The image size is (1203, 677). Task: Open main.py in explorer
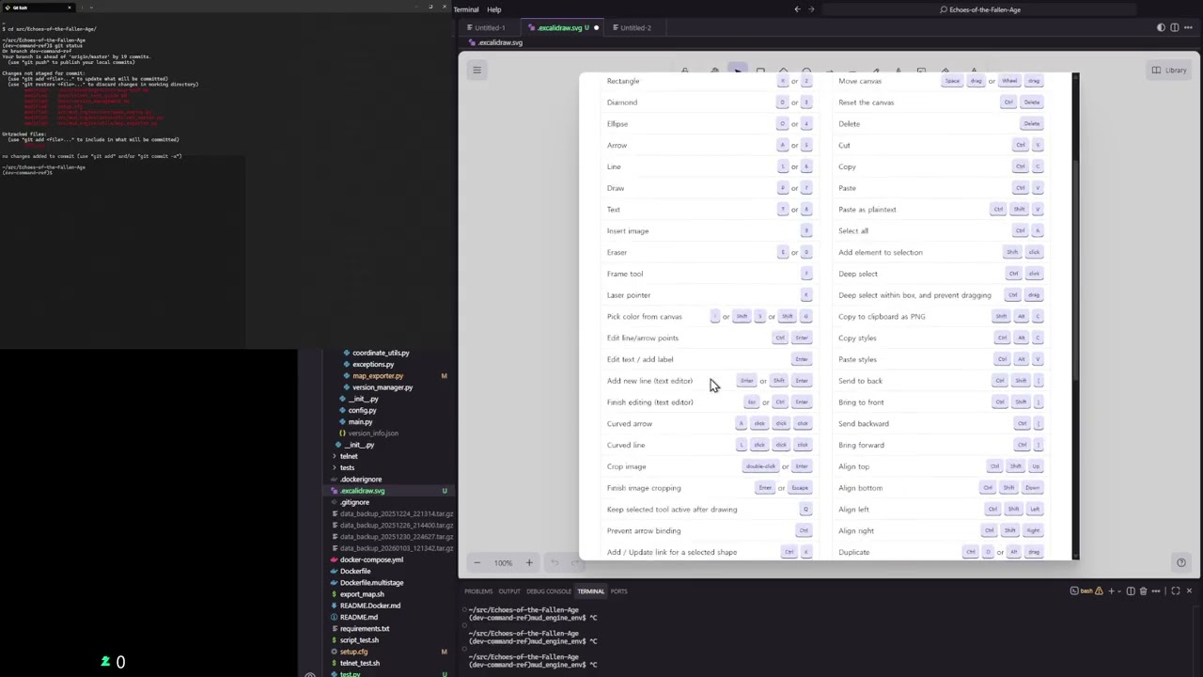tap(360, 421)
